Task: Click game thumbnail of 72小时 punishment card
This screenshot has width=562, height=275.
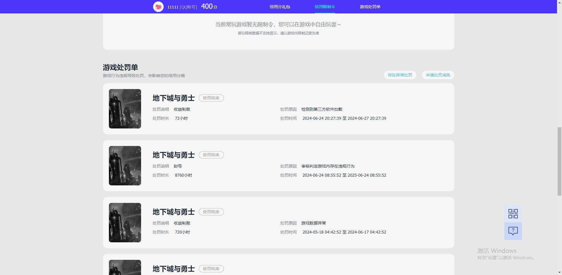Action: (x=125, y=109)
